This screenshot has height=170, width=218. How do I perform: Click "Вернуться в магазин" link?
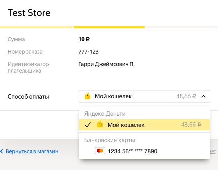click(32, 151)
